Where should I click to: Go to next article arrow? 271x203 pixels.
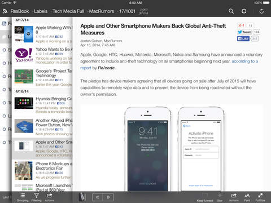click(108, 197)
